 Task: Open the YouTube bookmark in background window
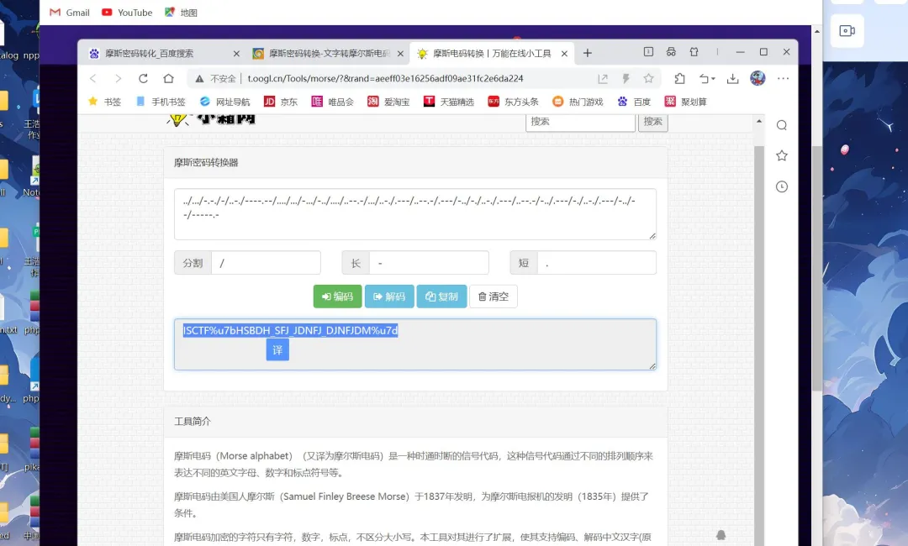tap(127, 12)
